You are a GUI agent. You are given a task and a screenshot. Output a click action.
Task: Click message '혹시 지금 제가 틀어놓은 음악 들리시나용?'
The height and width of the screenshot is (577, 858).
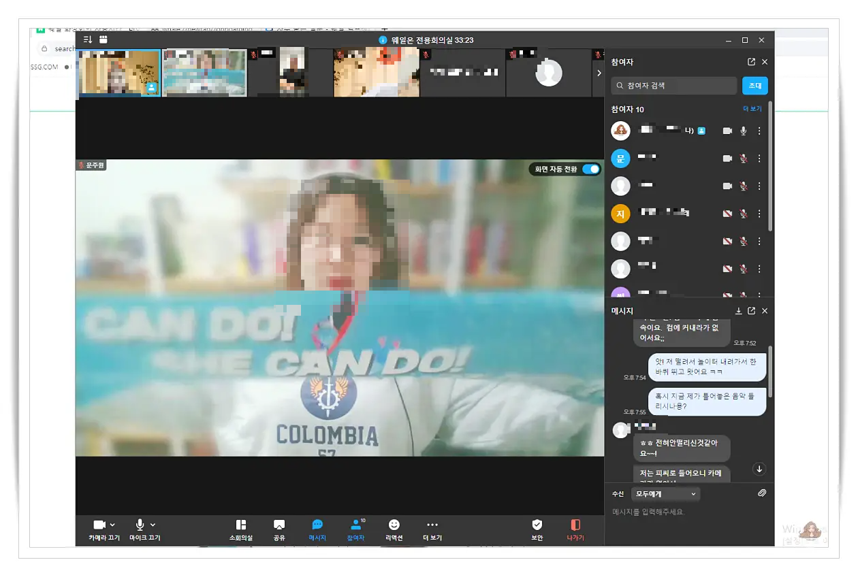click(707, 401)
